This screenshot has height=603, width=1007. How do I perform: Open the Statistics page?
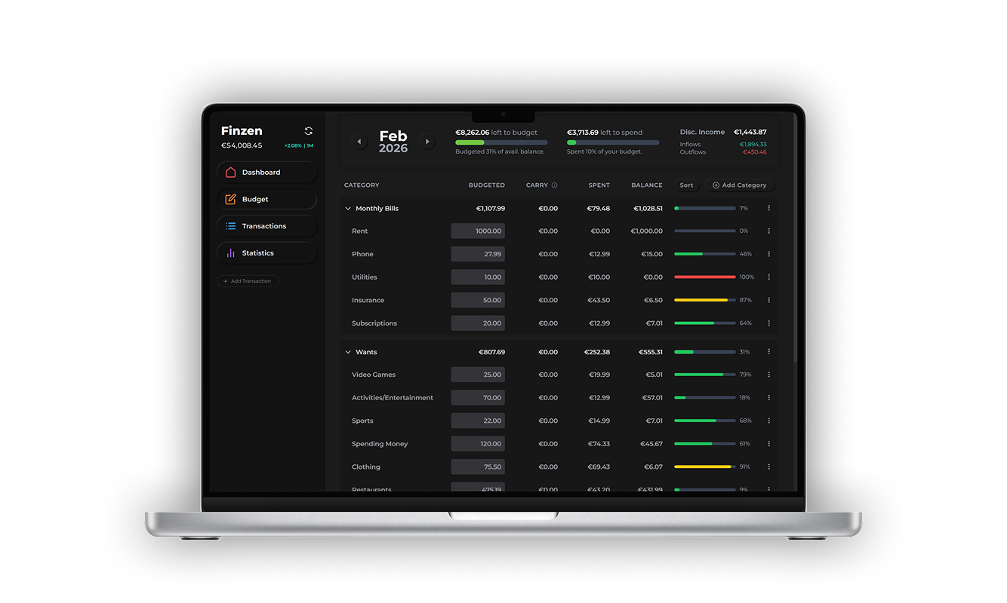point(267,253)
